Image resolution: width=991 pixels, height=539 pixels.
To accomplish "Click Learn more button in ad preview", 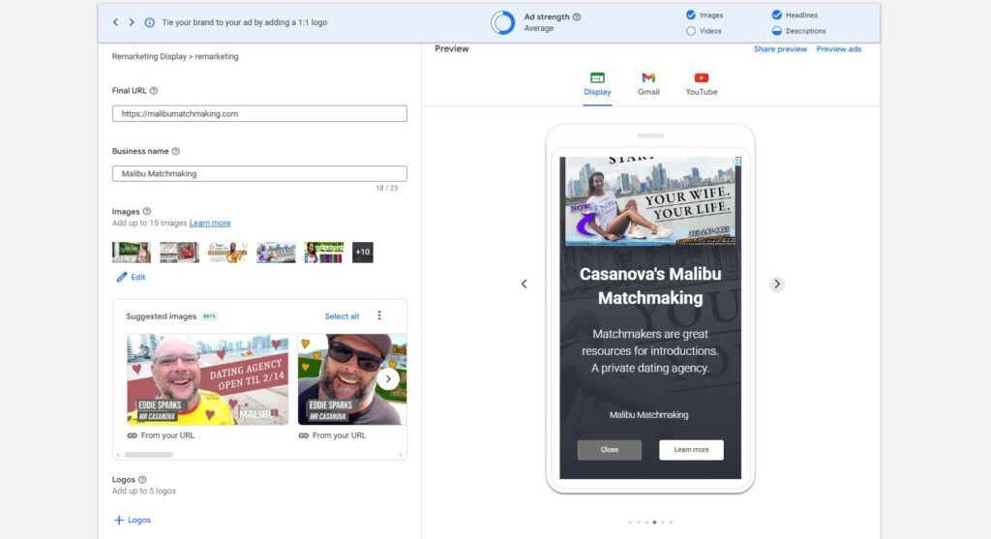I will tap(691, 450).
